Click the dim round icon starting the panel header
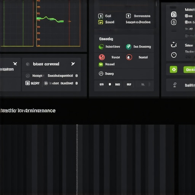This screenshot has width=195, height=195. tap(28, 64)
